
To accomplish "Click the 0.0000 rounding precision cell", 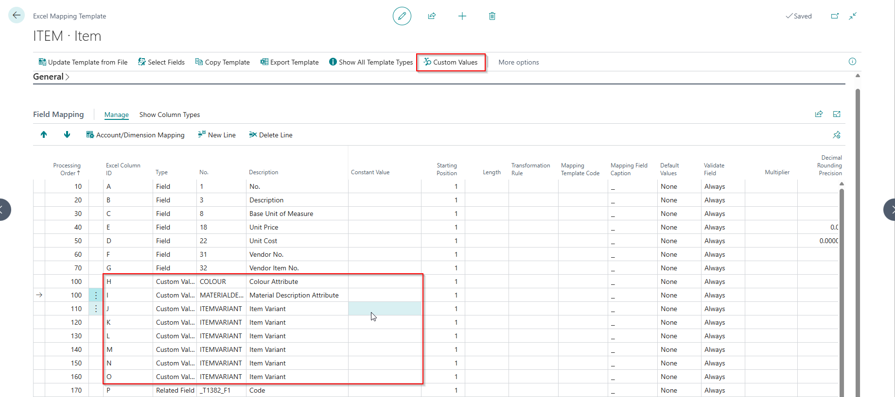I will 818,241.
